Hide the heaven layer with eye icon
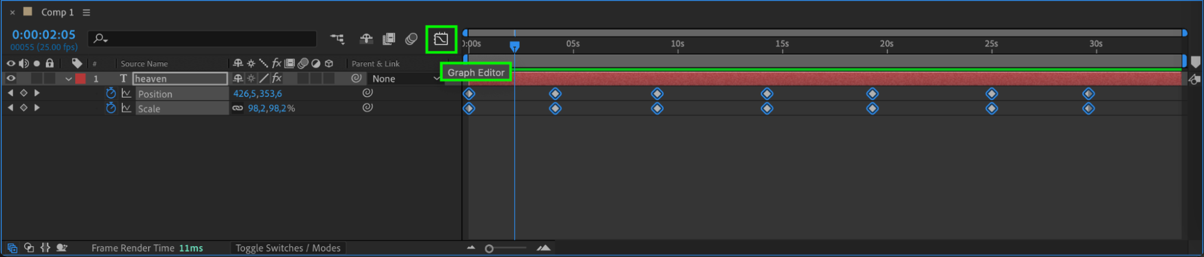The width and height of the screenshot is (1204, 257). (x=11, y=78)
